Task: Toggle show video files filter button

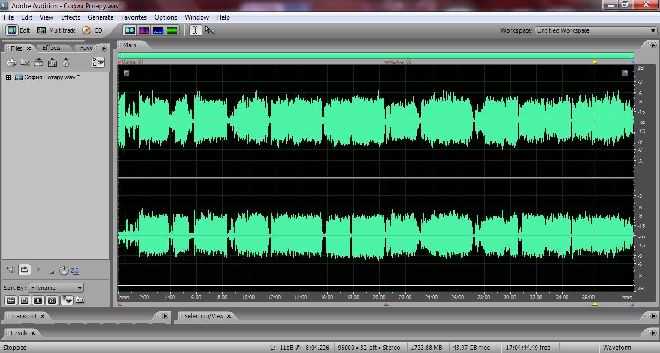Action: click(38, 300)
